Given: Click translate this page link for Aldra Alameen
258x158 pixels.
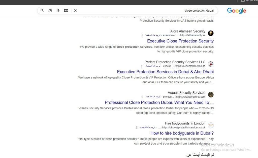Looking at the screenshot, I should pos(153,35).
